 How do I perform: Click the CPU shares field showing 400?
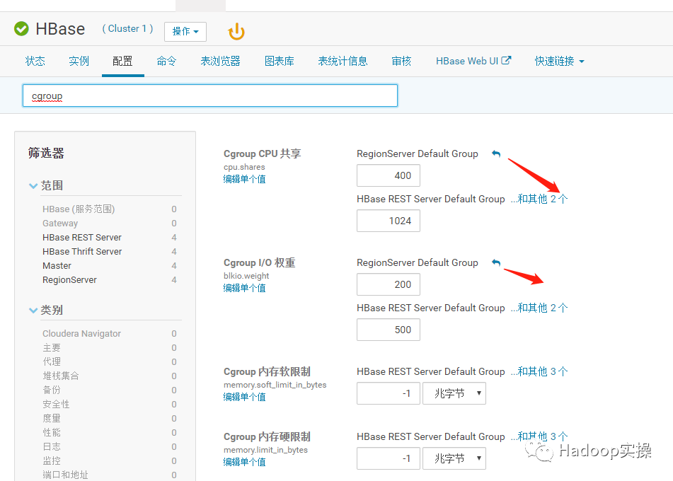[389, 175]
